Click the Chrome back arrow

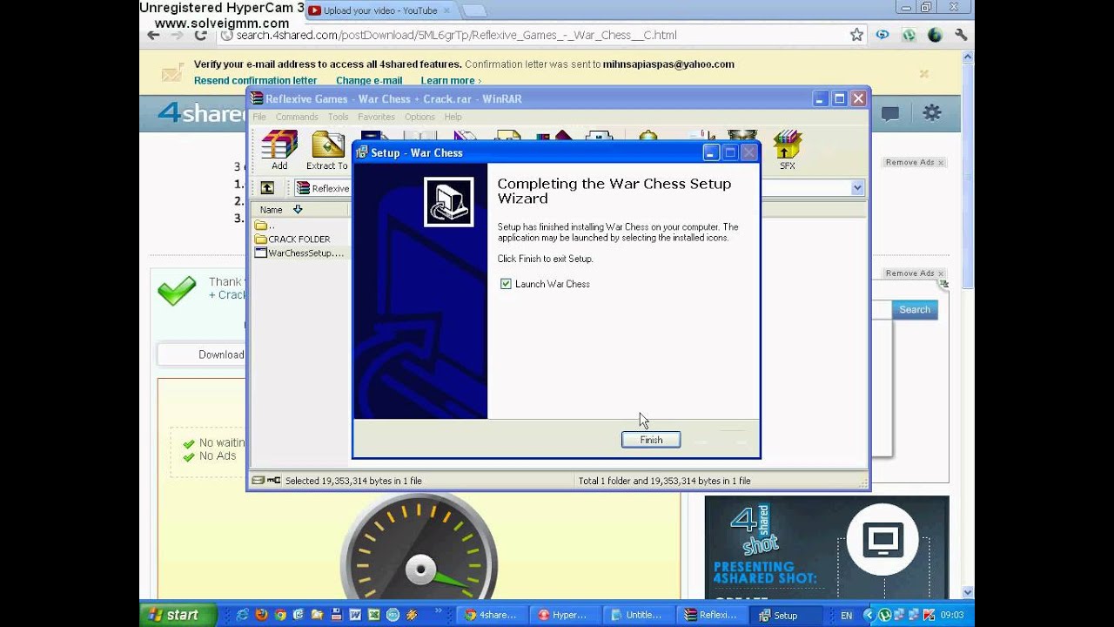pyautogui.click(x=153, y=35)
